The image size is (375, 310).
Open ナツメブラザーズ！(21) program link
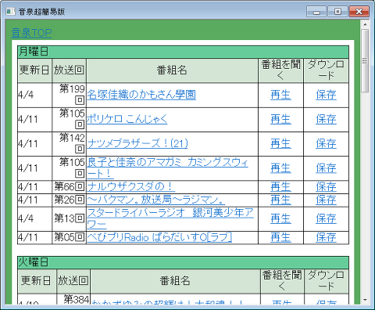pyautogui.click(x=137, y=143)
